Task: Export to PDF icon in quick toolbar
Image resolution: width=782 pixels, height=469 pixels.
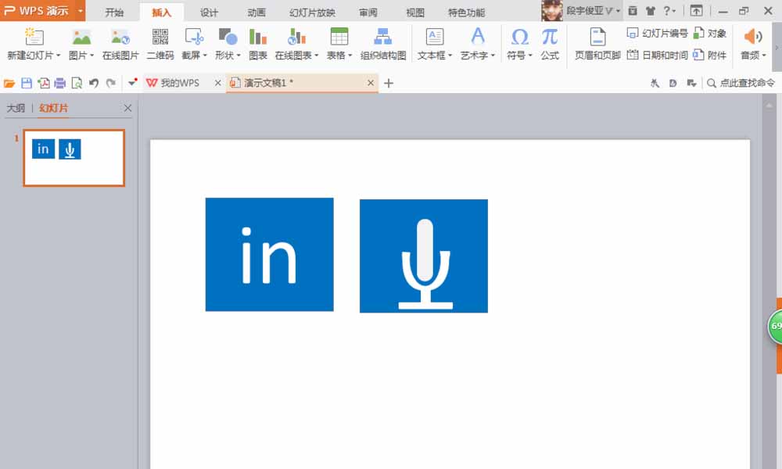Action: [x=43, y=83]
